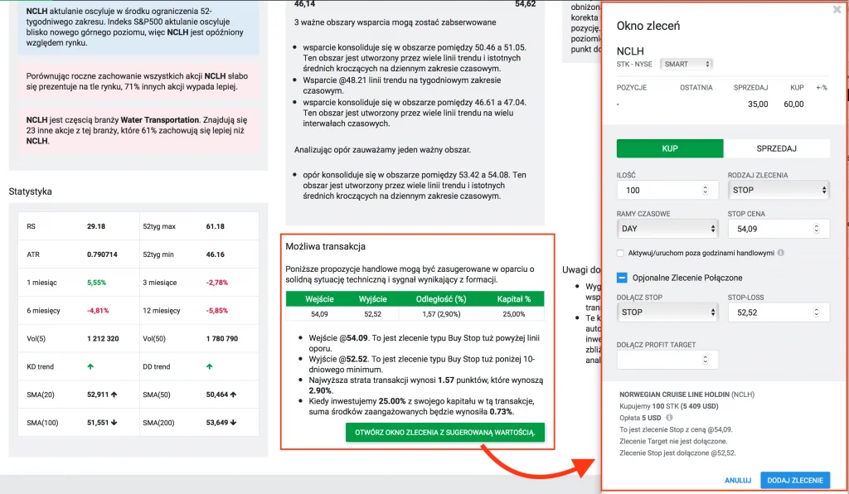The image size is (849, 494).
Task: Click the SMA(100) value 51,551
Action: click(98, 423)
